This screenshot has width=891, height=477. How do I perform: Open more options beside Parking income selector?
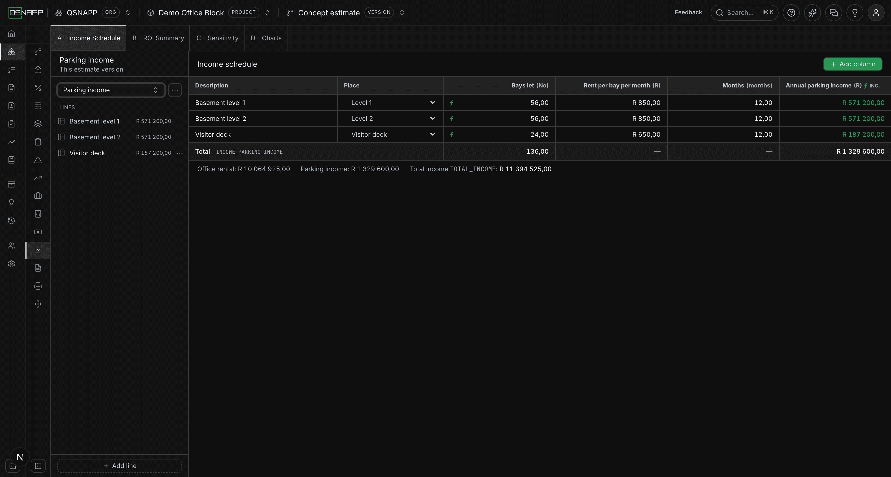pos(175,90)
